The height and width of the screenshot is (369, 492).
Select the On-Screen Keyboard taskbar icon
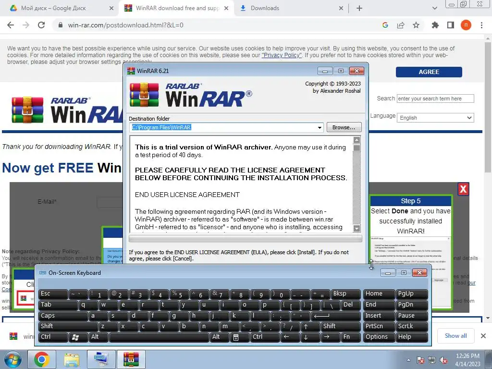pyautogui.click(x=101, y=359)
